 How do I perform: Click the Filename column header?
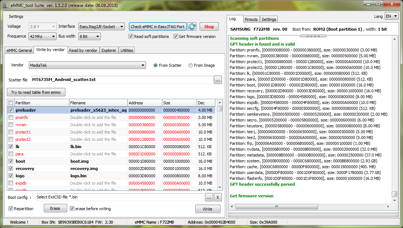pyautogui.click(x=98, y=103)
